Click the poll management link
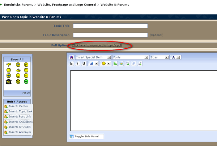This screenshot has width=217, height=146. click(x=99, y=45)
